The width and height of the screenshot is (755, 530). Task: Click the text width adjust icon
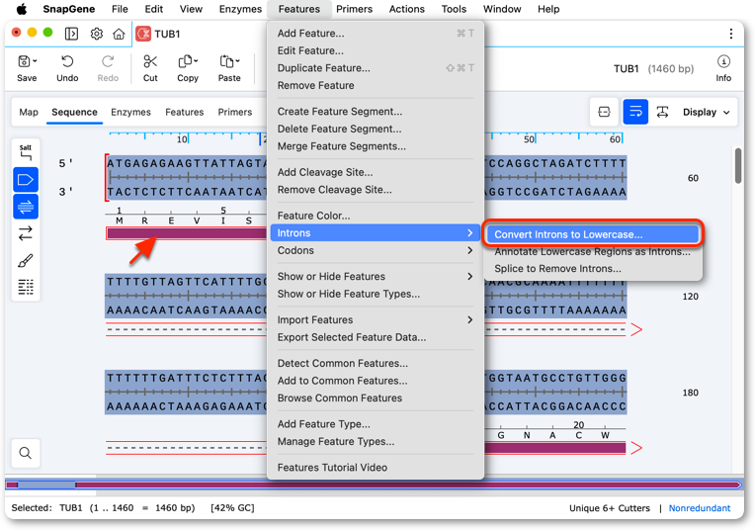[662, 113]
